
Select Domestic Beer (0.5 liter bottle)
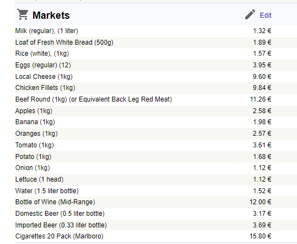click(x=60, y=214)
